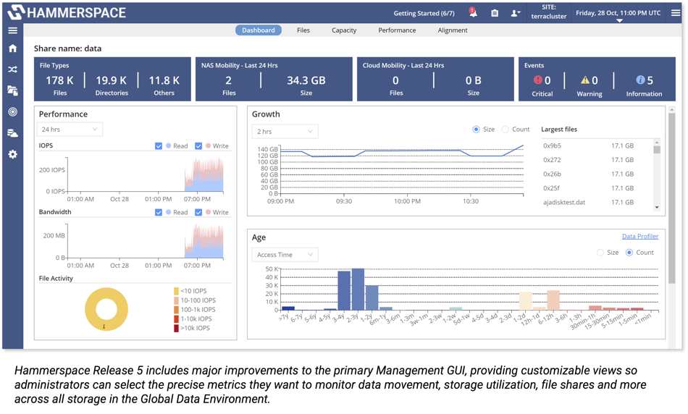
Task: Click the 1-10k IOPS legend swatch
Action: pyautogui.click(x=176, y=319)
